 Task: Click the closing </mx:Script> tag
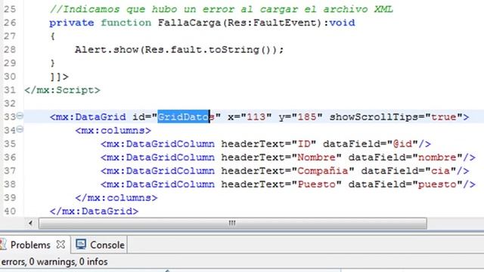[62, 90]
